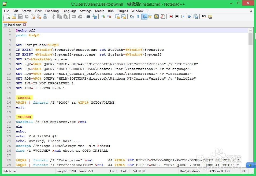This screenshot has width=256, height=176.
Task: Click the vertical scrollbar up arrow
Action: click(x=250, y=30)
